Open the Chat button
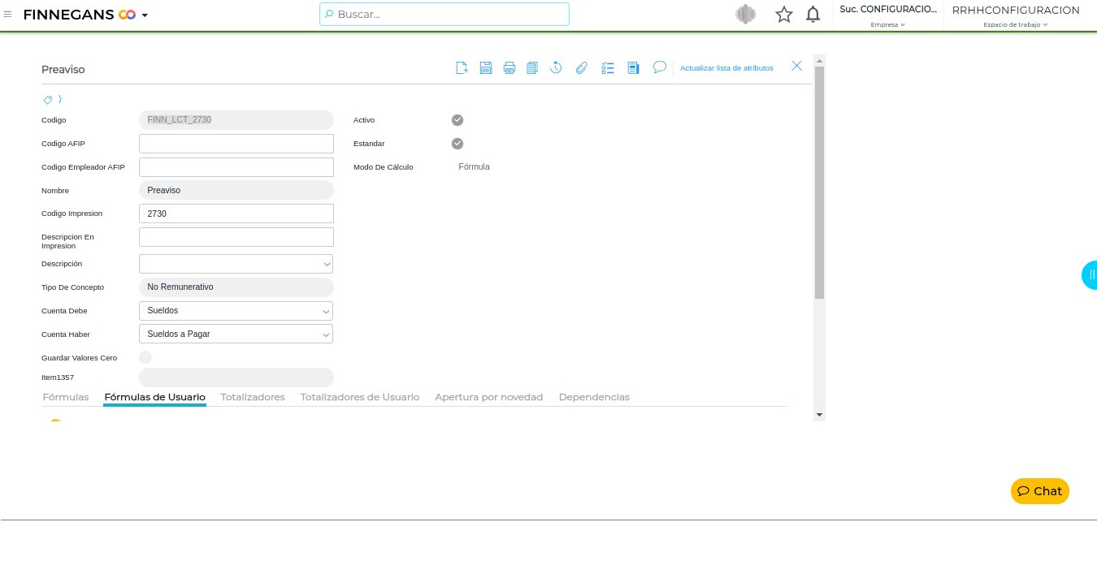Image resolution: width=1097 pixels, height=561 pixels. pyautogui.click(x=1039, y=491)
